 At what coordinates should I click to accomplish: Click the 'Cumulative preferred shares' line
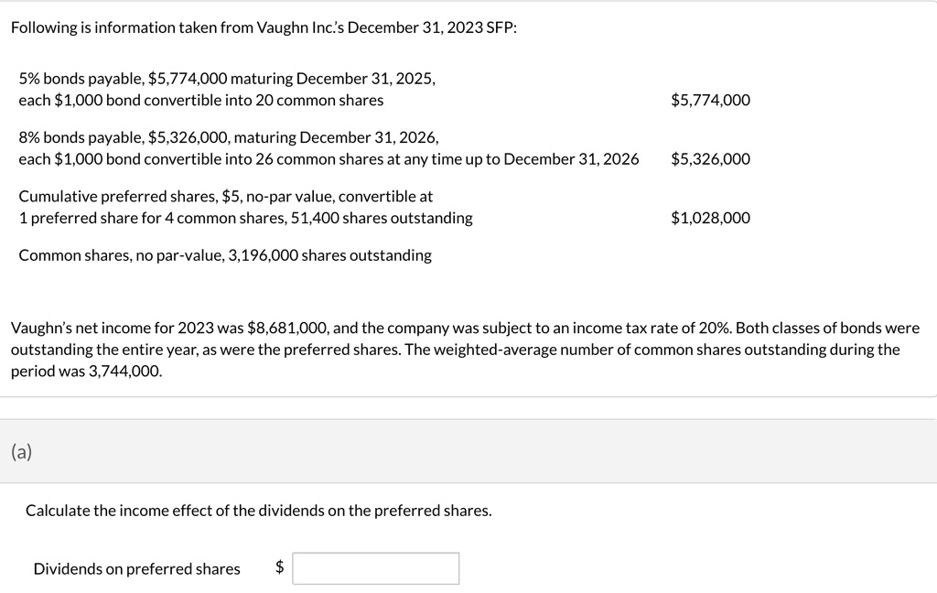226,196
